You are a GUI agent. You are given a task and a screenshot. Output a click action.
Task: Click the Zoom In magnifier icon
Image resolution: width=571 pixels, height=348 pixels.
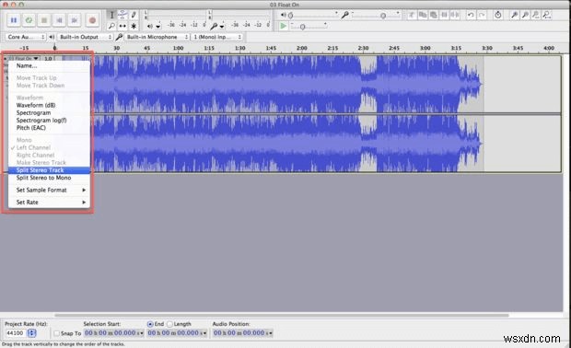[514, 15]
